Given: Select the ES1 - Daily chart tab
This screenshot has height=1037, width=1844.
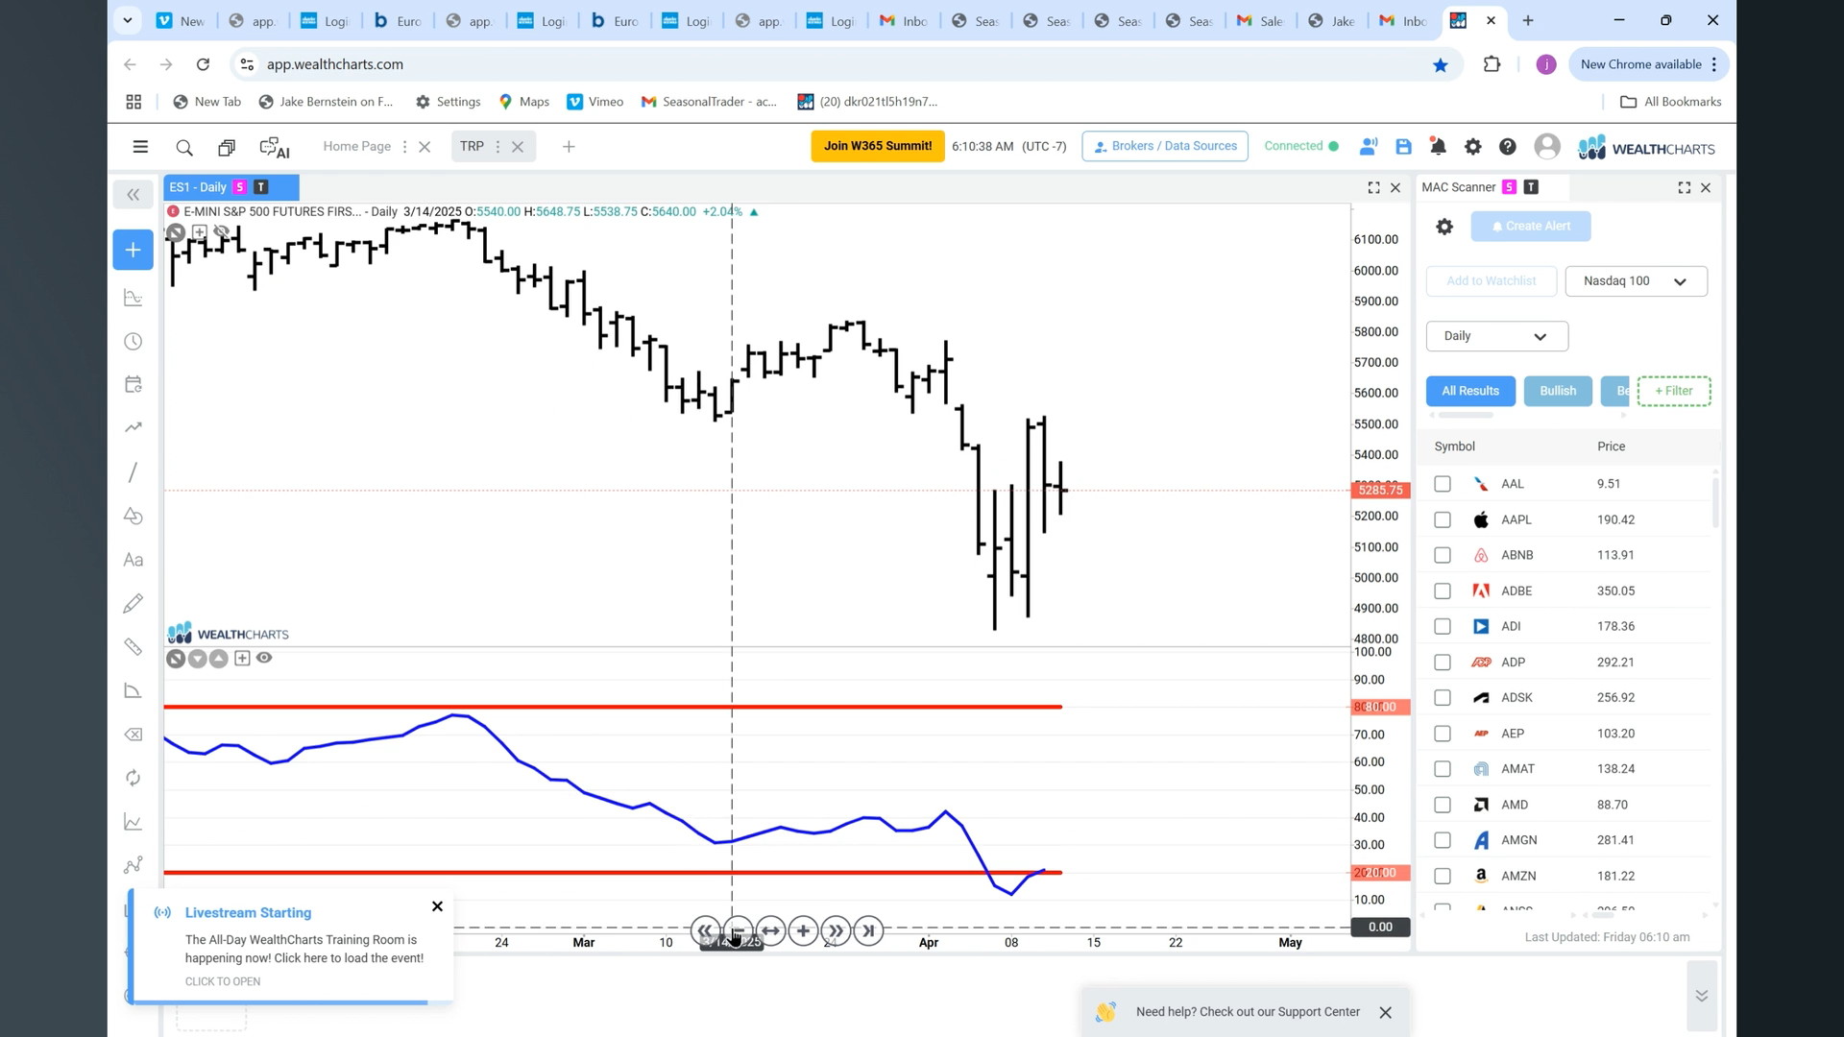Looking at the screenshot, I should coord(230,187).
